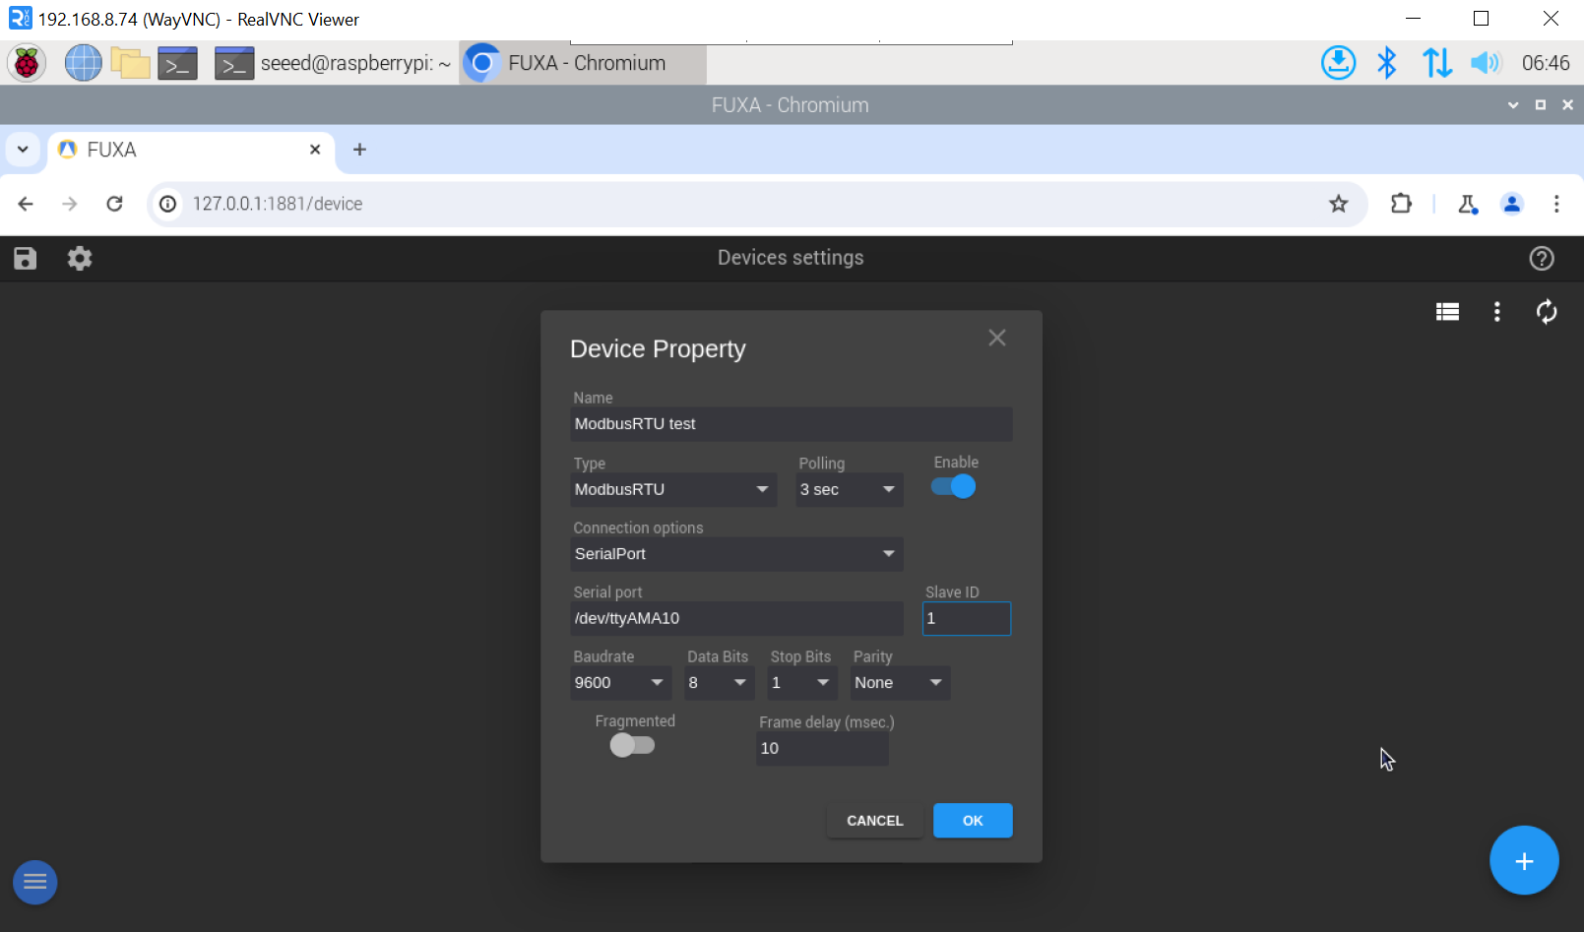1584x932 pixels.
Task: Open the Bluetooth tray icon
Action: click(1387, 63)
